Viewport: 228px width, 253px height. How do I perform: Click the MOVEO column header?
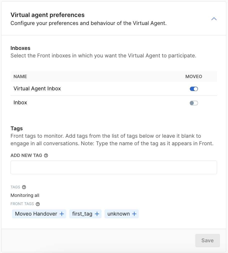pos(193,77)
